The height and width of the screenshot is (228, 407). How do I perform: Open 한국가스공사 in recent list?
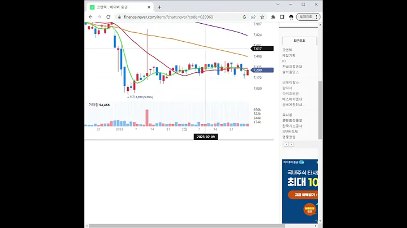point(292,126)
